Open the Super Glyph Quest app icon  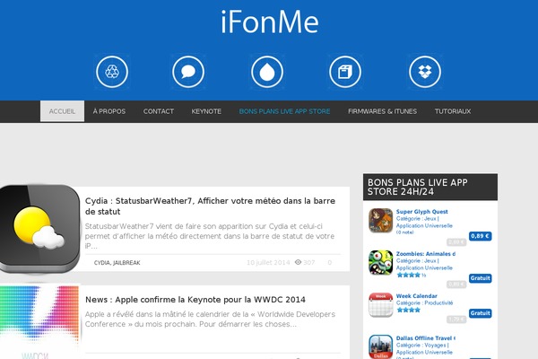pyautogui.click(x=380, y=221)
